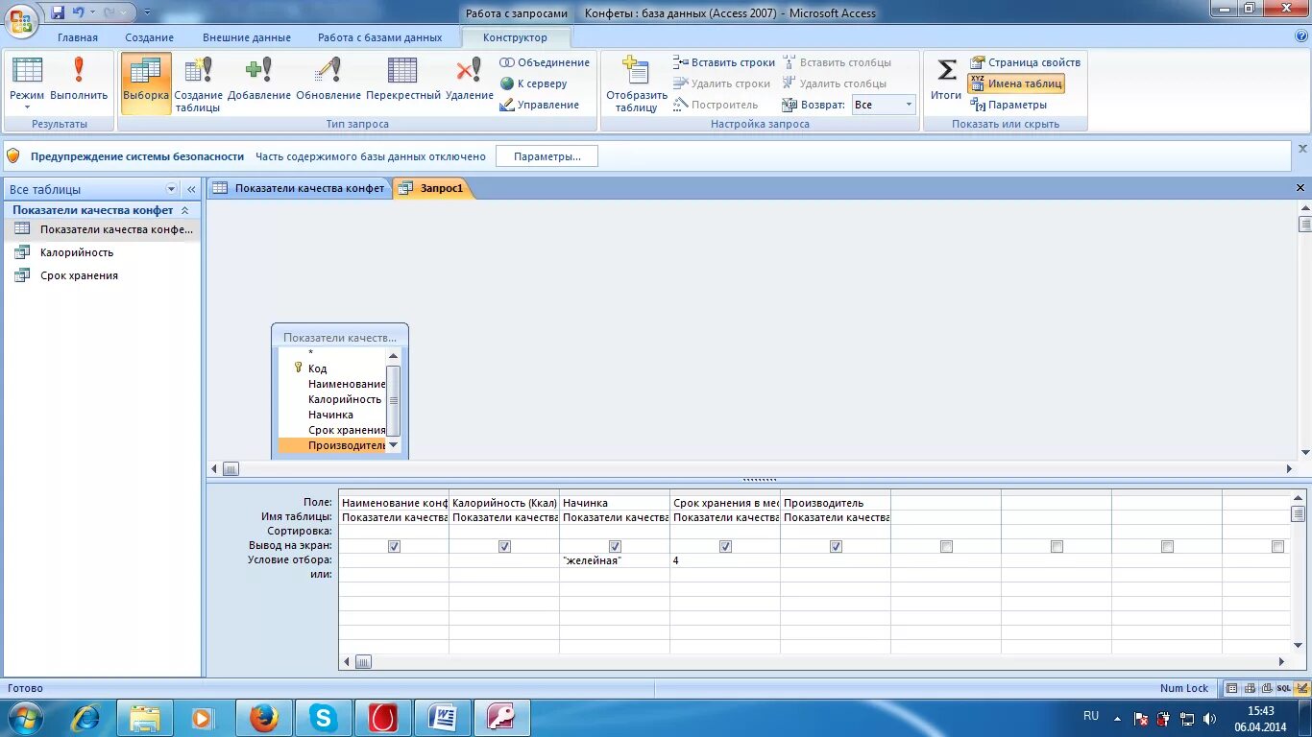This screenshot has width=1312, height=737.
Task: Choose the Перекрестный query type
Action: 403,79
